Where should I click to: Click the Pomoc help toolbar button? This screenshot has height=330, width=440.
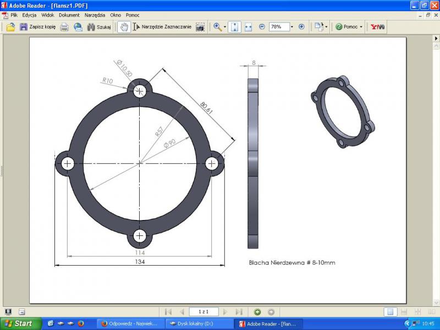click(x=346, y=27)
